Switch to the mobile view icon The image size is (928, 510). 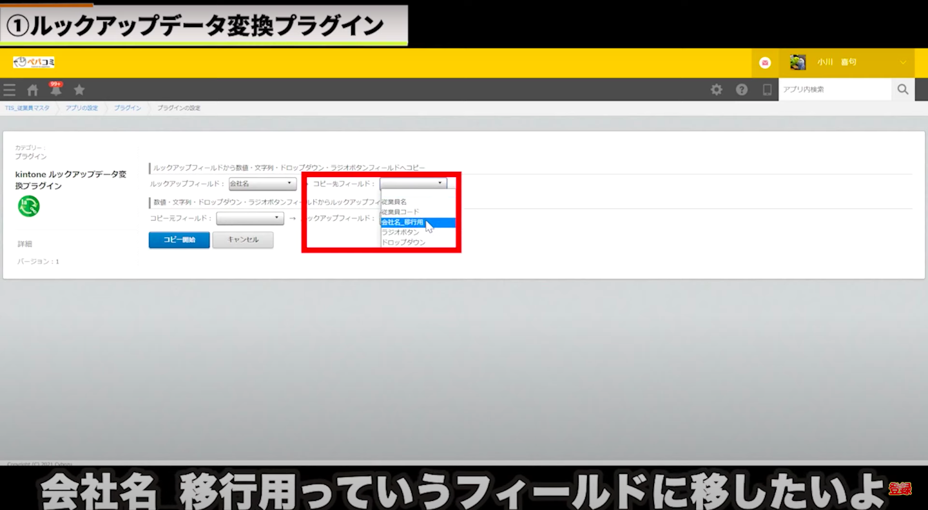(767, 90)
